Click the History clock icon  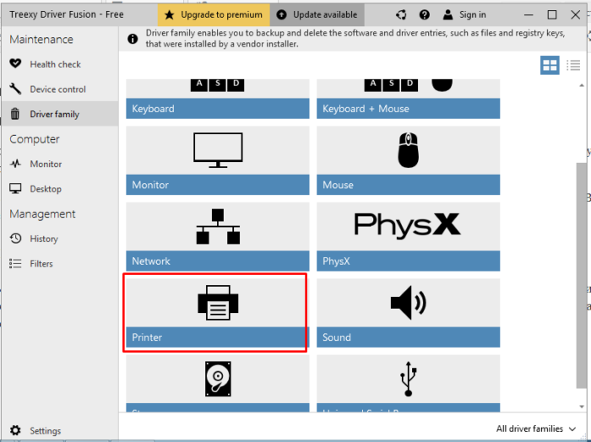tap(15, 239)
